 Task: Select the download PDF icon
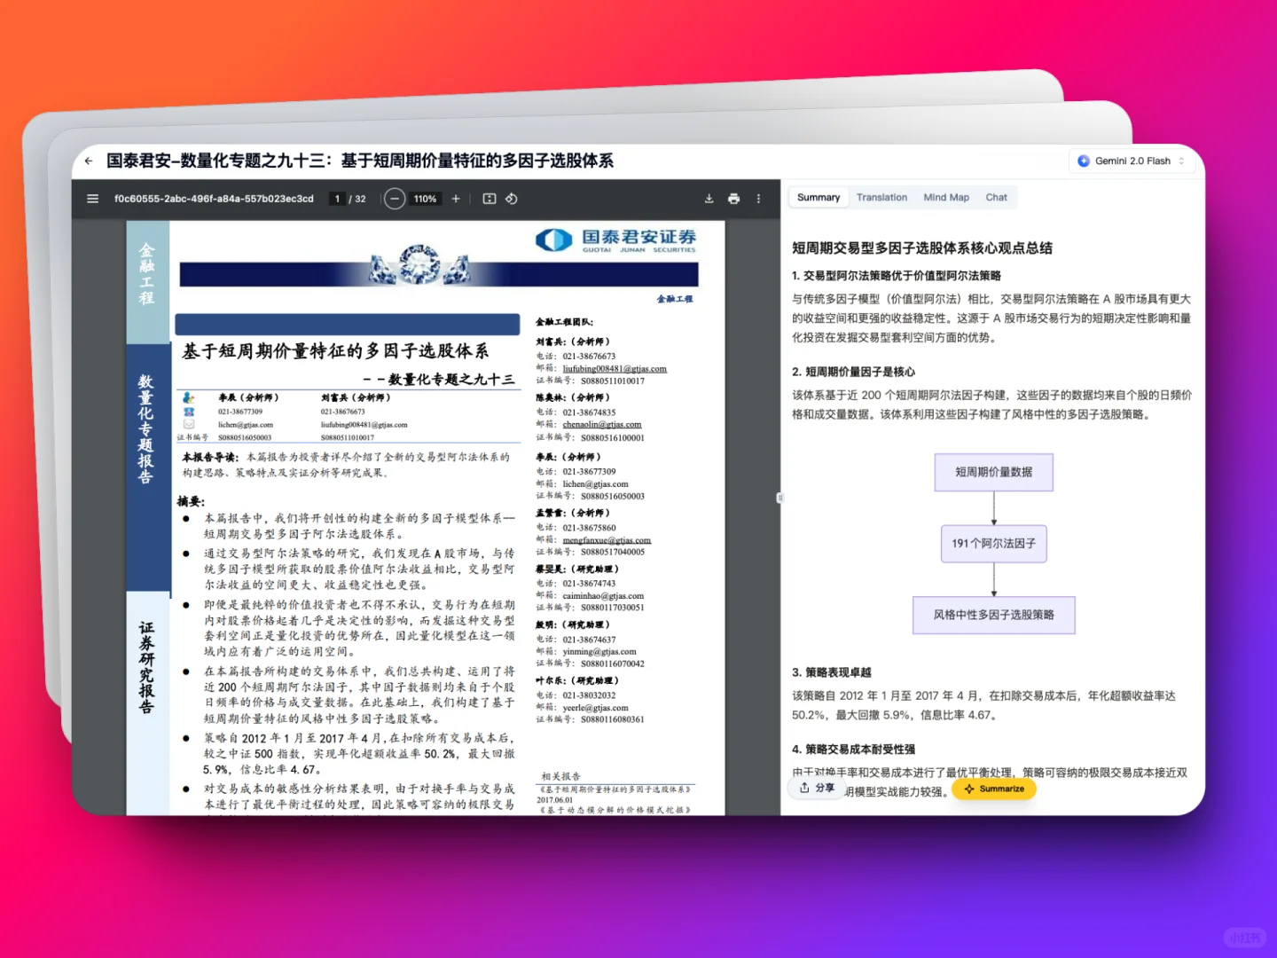(x=709, y=198)
